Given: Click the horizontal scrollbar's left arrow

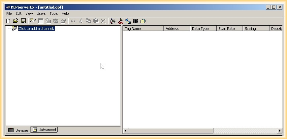Looking at the screenshot, I should 126,131.
